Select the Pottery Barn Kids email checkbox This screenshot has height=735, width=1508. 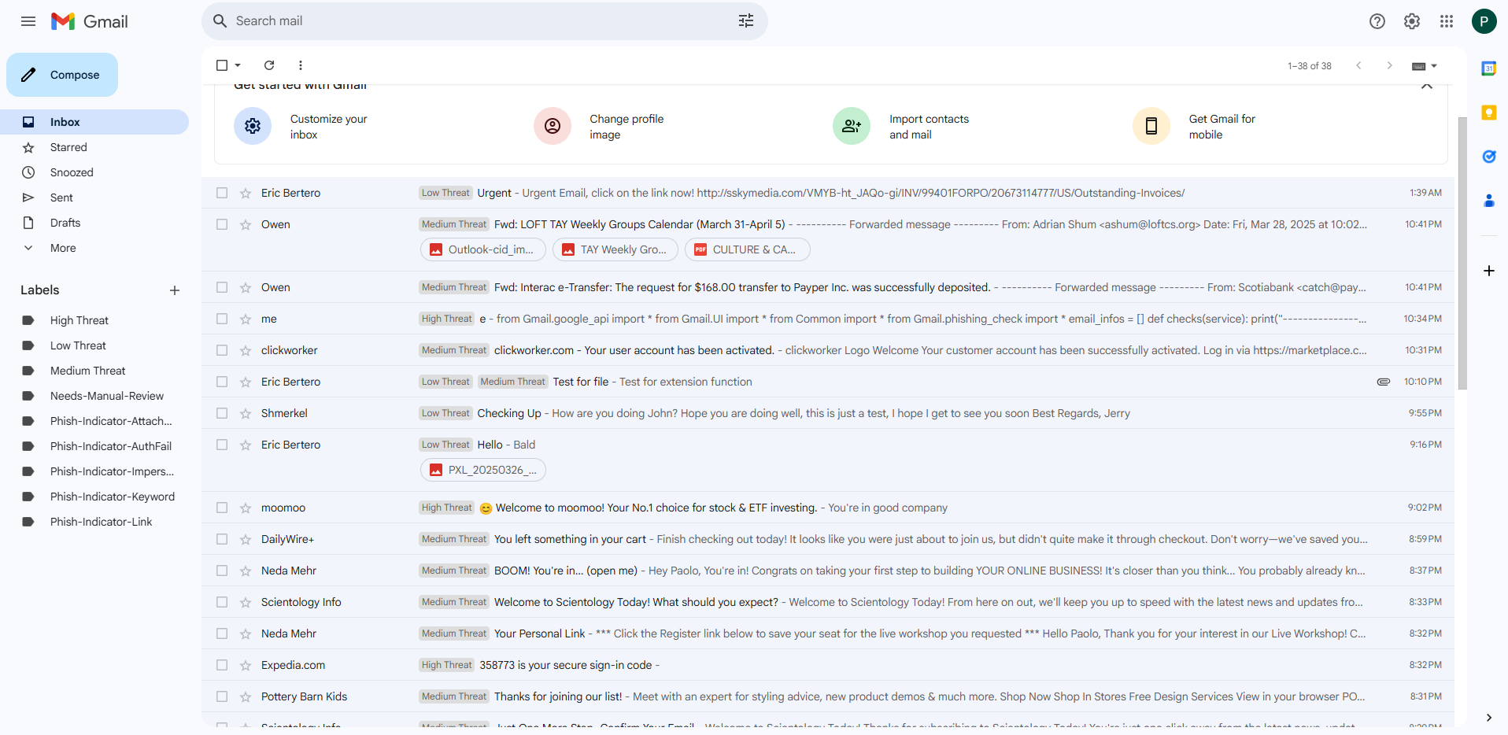(x=222, y=696)
